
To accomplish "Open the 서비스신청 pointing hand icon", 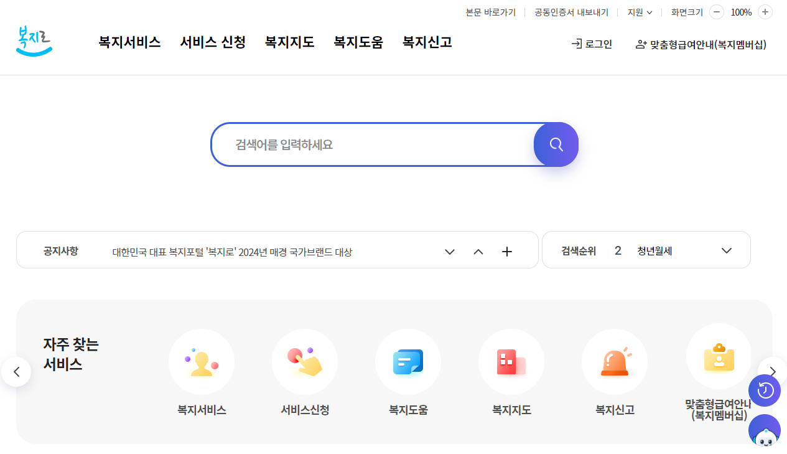I will 305,362.
